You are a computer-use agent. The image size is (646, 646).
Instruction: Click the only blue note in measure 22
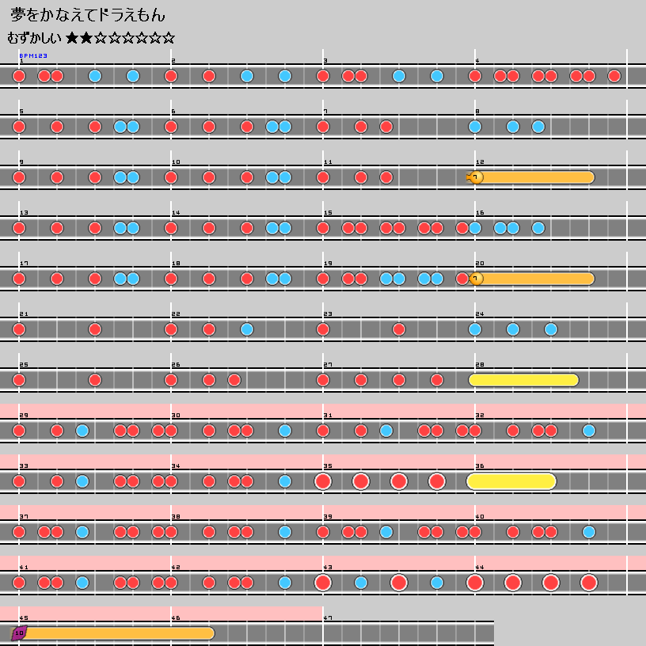[247, 329]
